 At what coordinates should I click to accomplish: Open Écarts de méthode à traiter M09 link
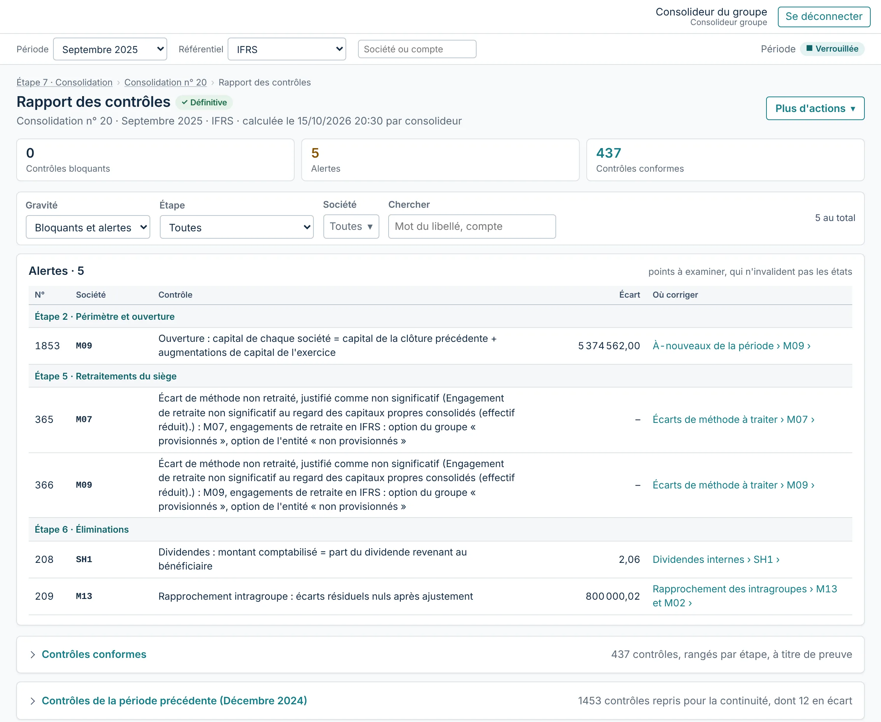click(x=733, y=486)
